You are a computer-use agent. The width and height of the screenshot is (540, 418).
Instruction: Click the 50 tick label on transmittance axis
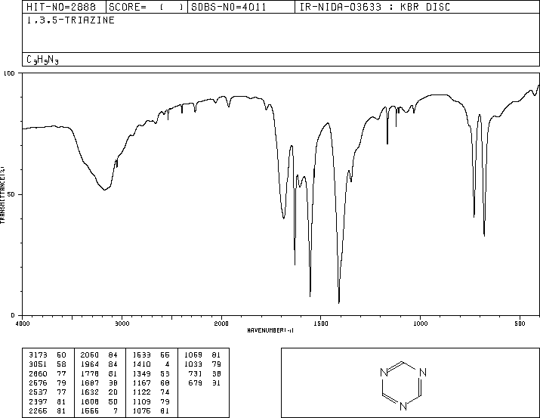click(x=11, y=194)
